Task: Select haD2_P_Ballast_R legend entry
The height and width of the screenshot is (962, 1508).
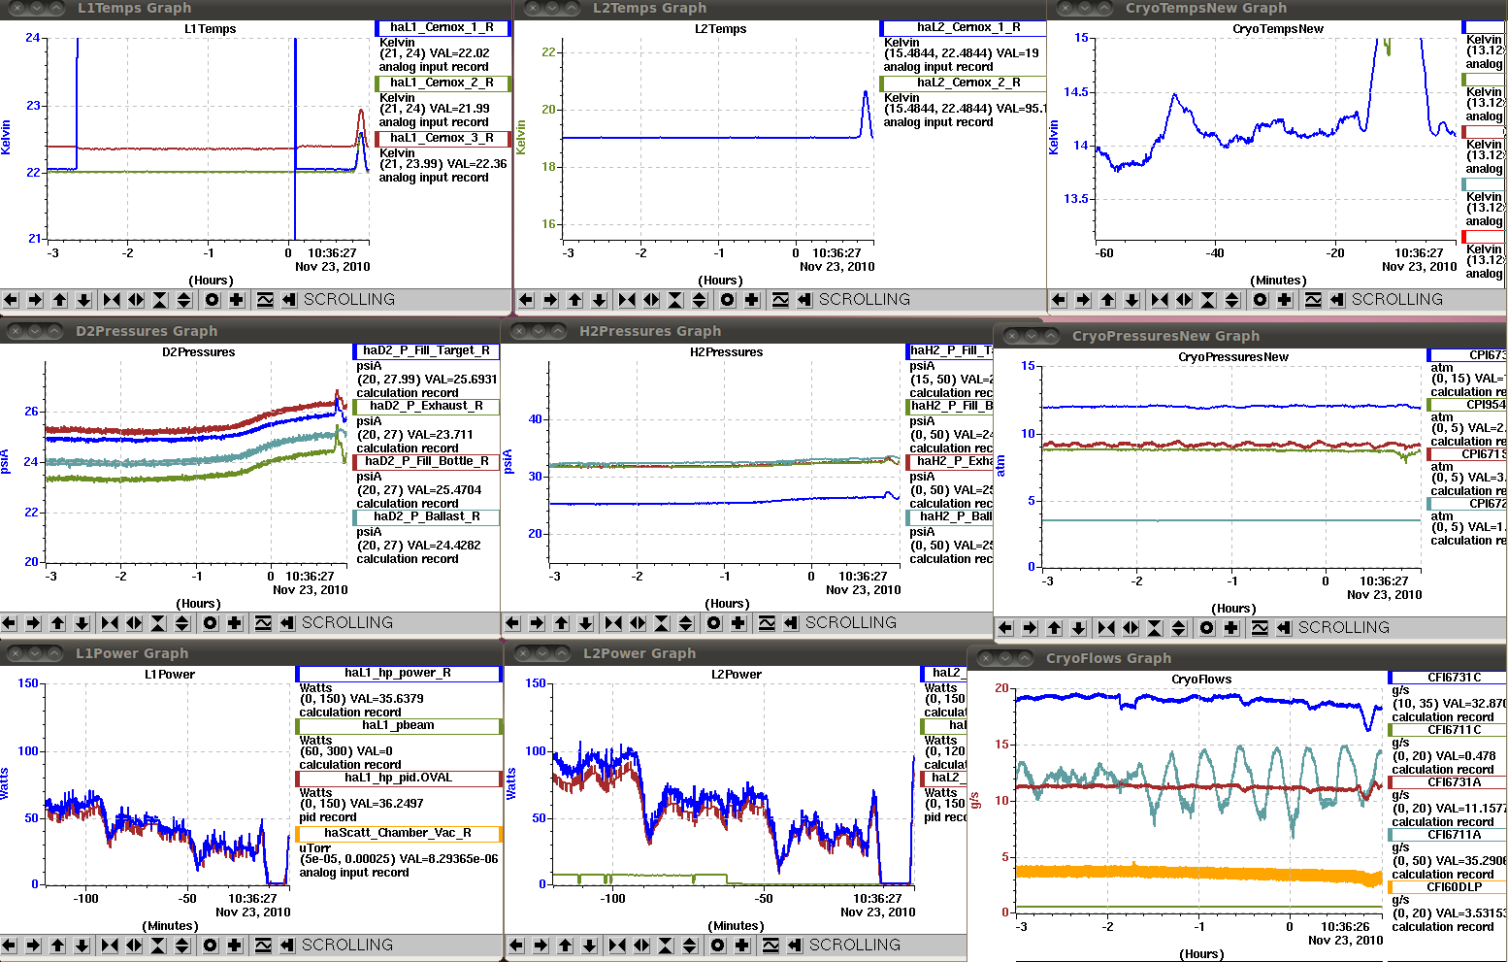Action: [426, 517]
